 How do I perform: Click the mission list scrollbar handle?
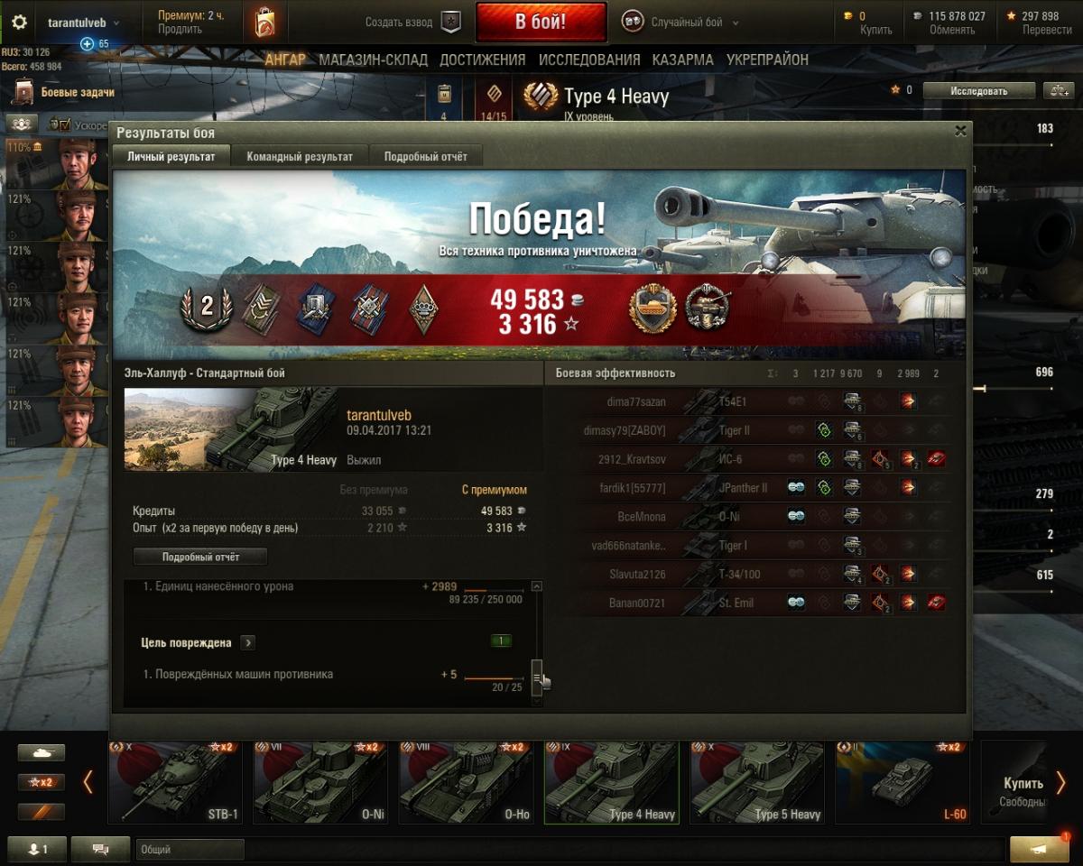[537, 673]
